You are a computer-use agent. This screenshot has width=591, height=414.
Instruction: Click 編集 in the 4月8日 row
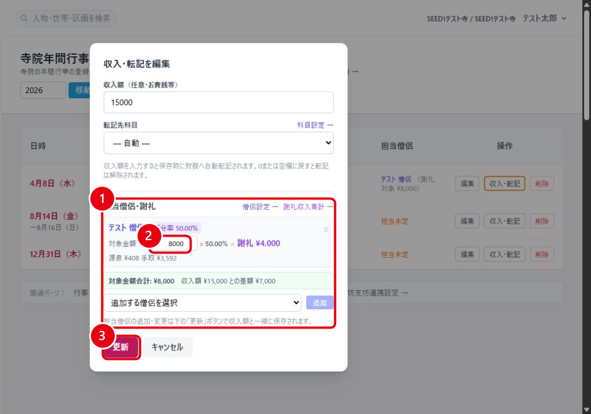pos(467,184)
